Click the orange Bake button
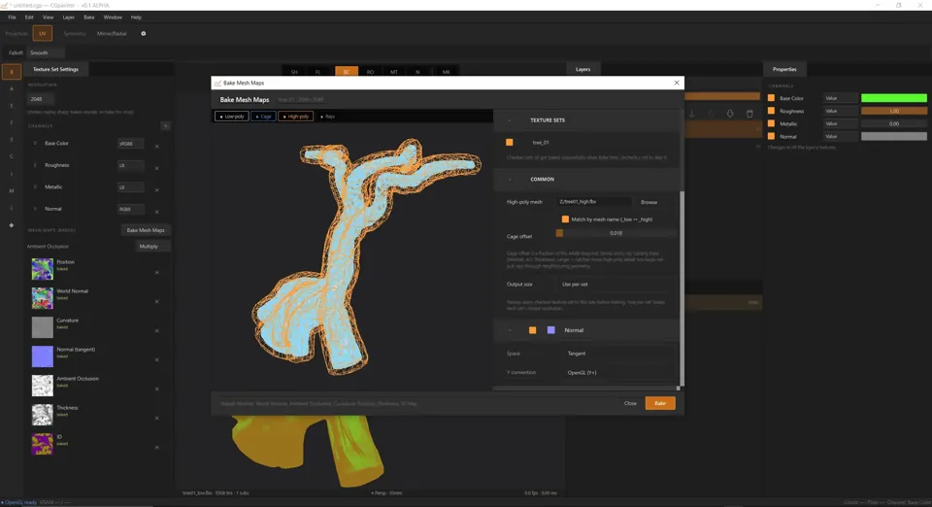Screen dimensions: 932x507 (660, 403)
